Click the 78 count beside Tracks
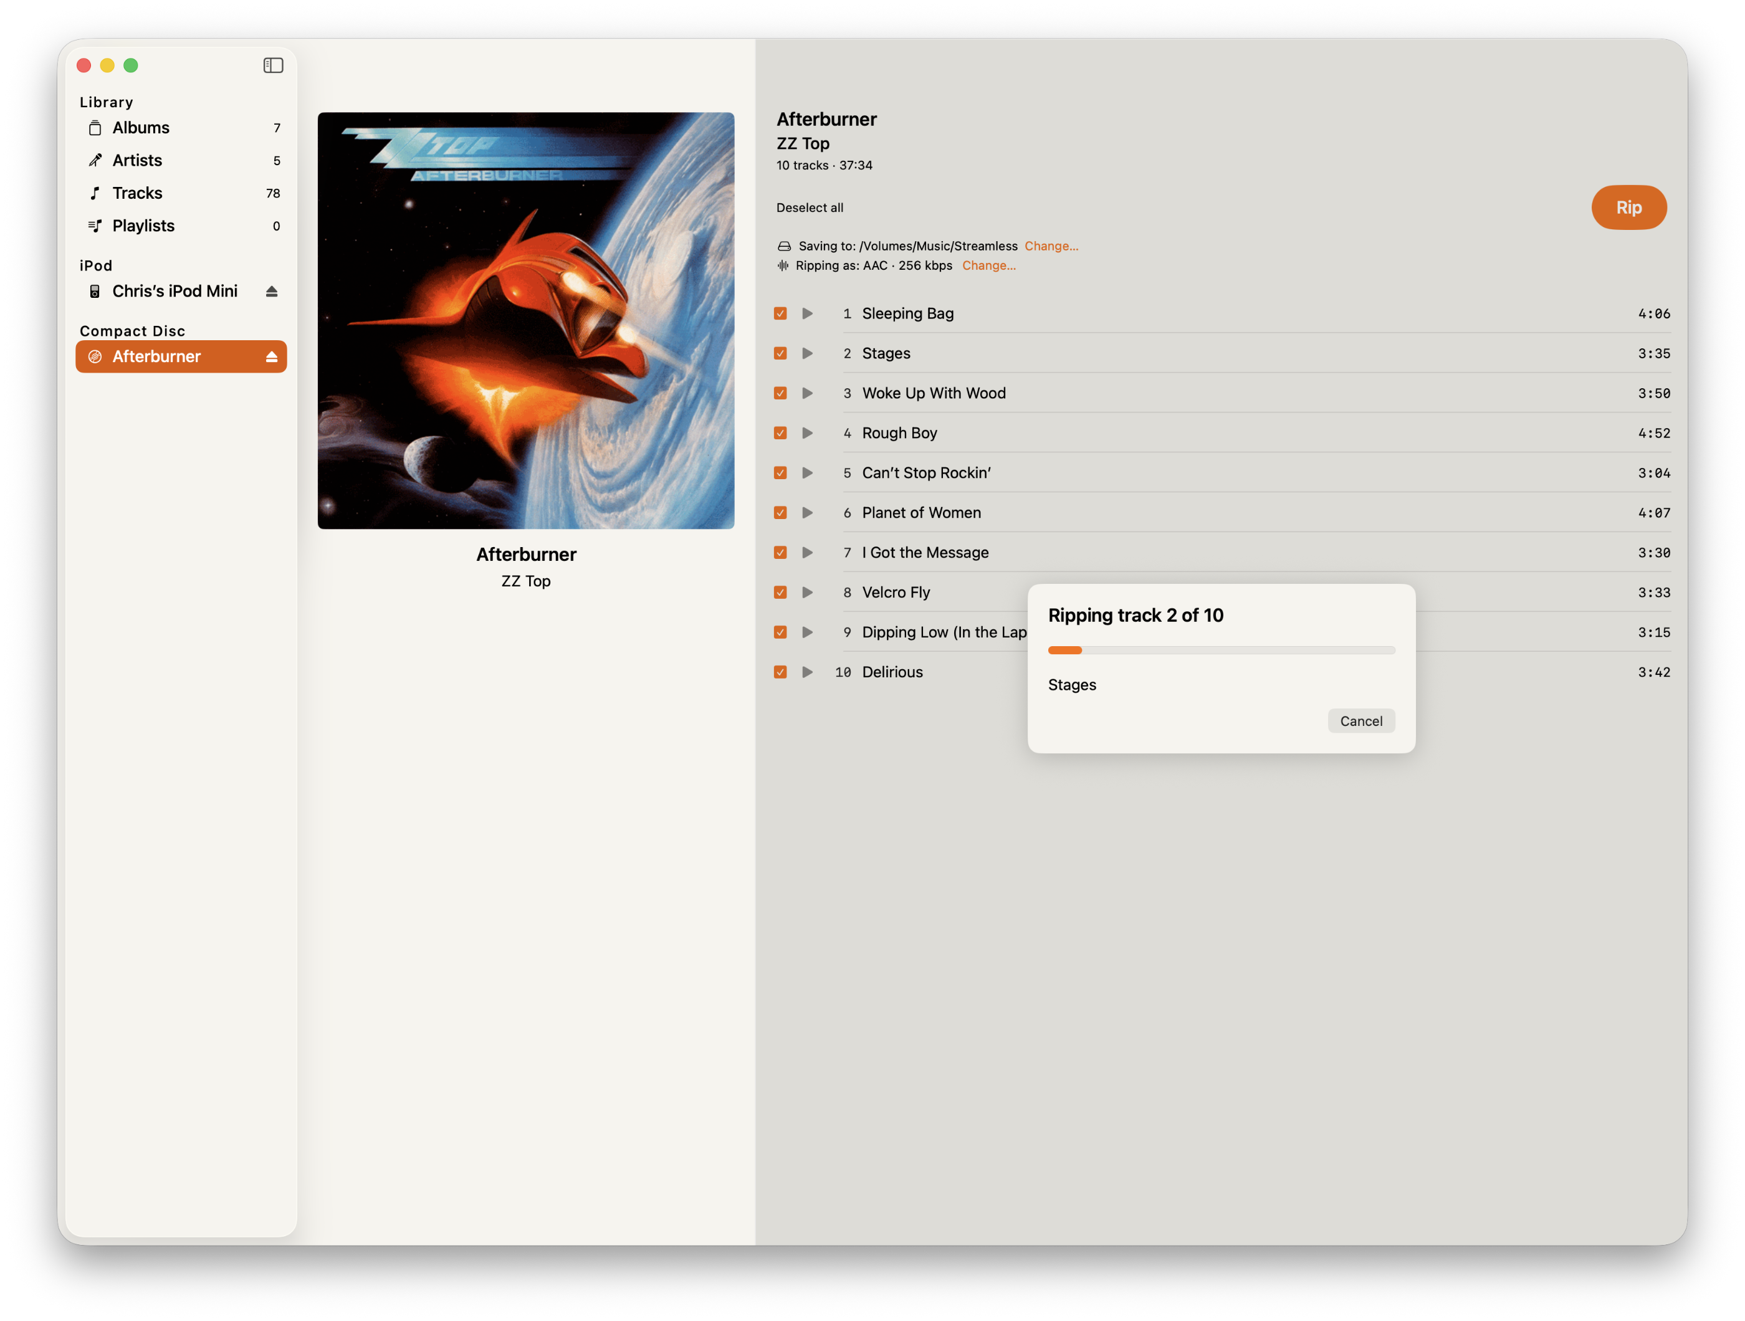The height and width of the screenshot is (1321, 1745). 273,193
